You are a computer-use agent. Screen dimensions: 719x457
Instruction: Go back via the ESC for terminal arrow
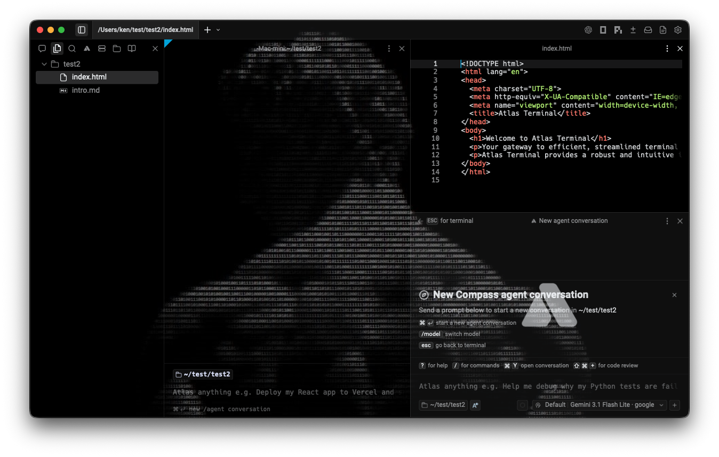coord(420,221)
